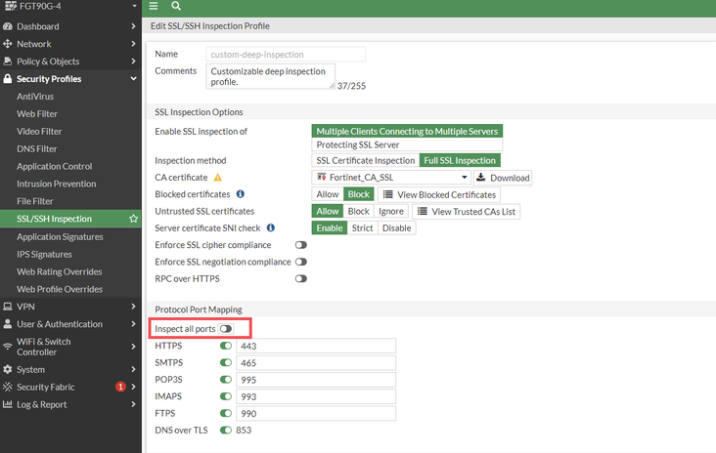Click the certificate Download button
The width and height of the screenshot is (716, 453).
[x=503, y=178]
